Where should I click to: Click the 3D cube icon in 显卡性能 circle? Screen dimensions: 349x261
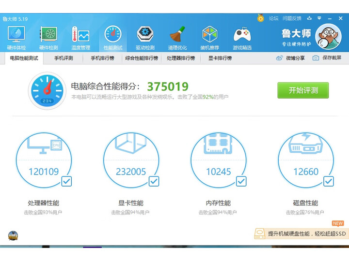tap(131, 143)
